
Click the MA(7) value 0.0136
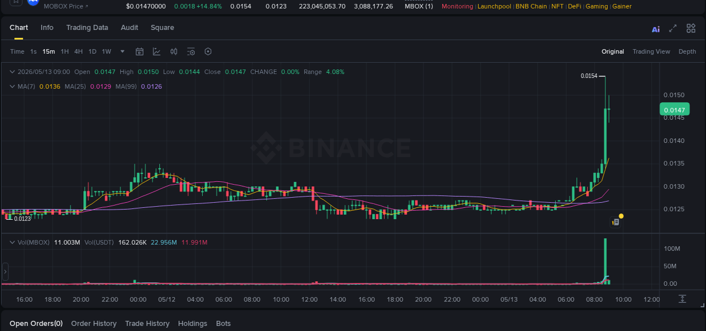click(x=50, y=86)
